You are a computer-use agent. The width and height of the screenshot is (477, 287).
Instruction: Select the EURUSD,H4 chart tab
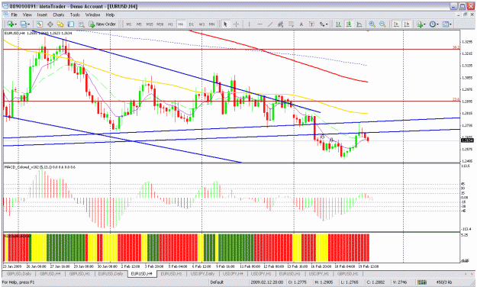[x=141, y=273]
